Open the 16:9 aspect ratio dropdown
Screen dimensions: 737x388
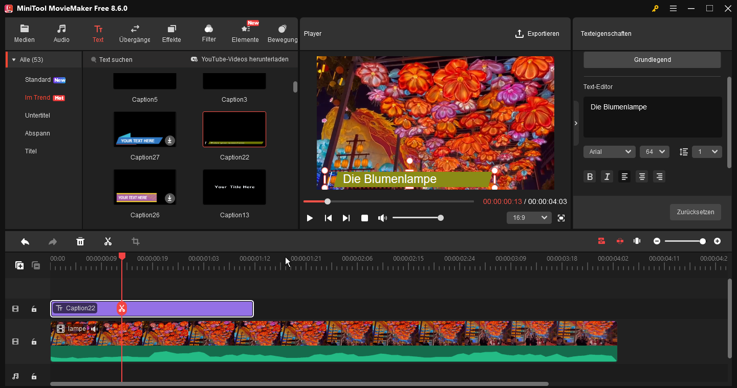(x=529, y=217)
